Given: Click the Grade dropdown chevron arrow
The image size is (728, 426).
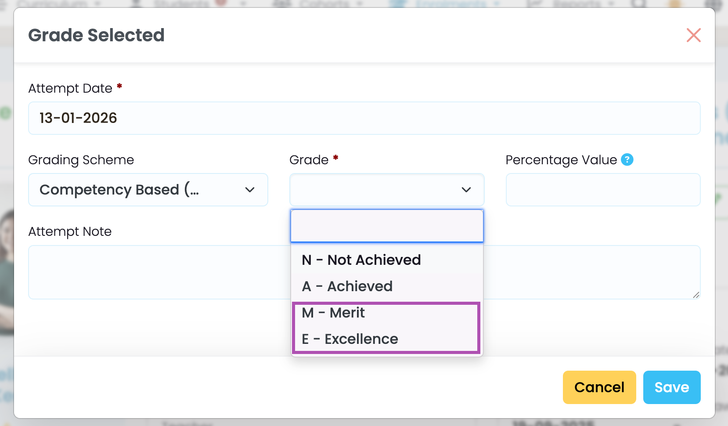Looking at the screenshot, I should [x=466, y=190].
